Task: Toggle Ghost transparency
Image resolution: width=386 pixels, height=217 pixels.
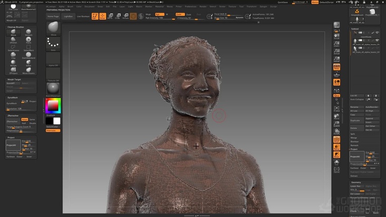Action: pyautogui.click(x=336, y=155)
